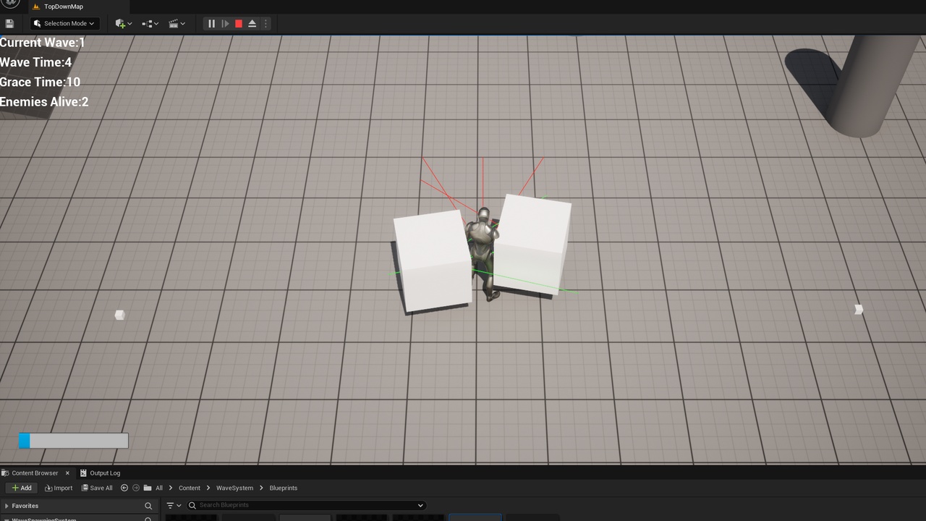This screenshot has width=926, height=521.
Task: Open the Selection Mode dropdown
Action: tap(64, 23)
